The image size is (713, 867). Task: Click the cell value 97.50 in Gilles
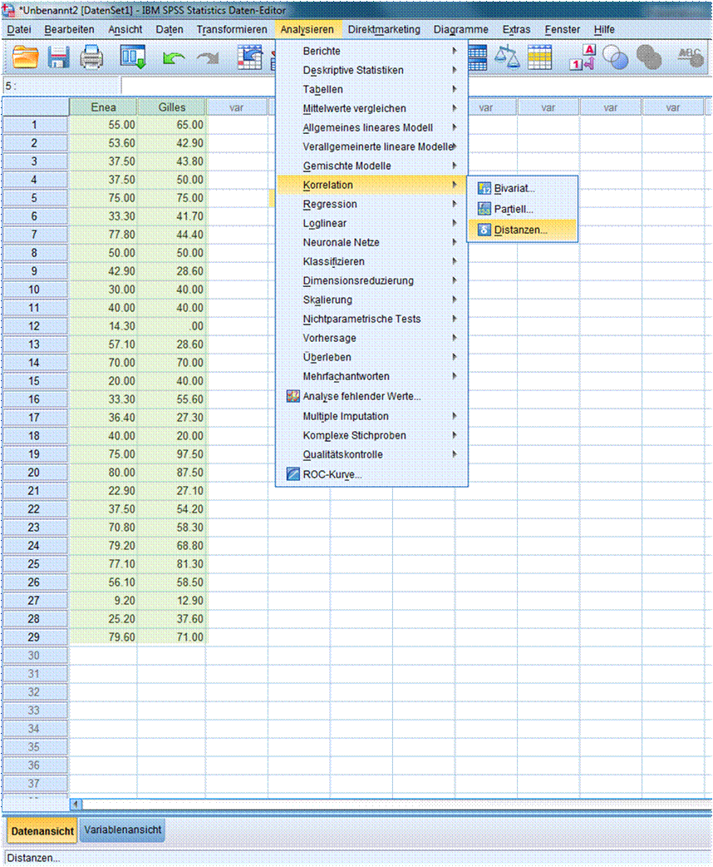tap(172, 454)
